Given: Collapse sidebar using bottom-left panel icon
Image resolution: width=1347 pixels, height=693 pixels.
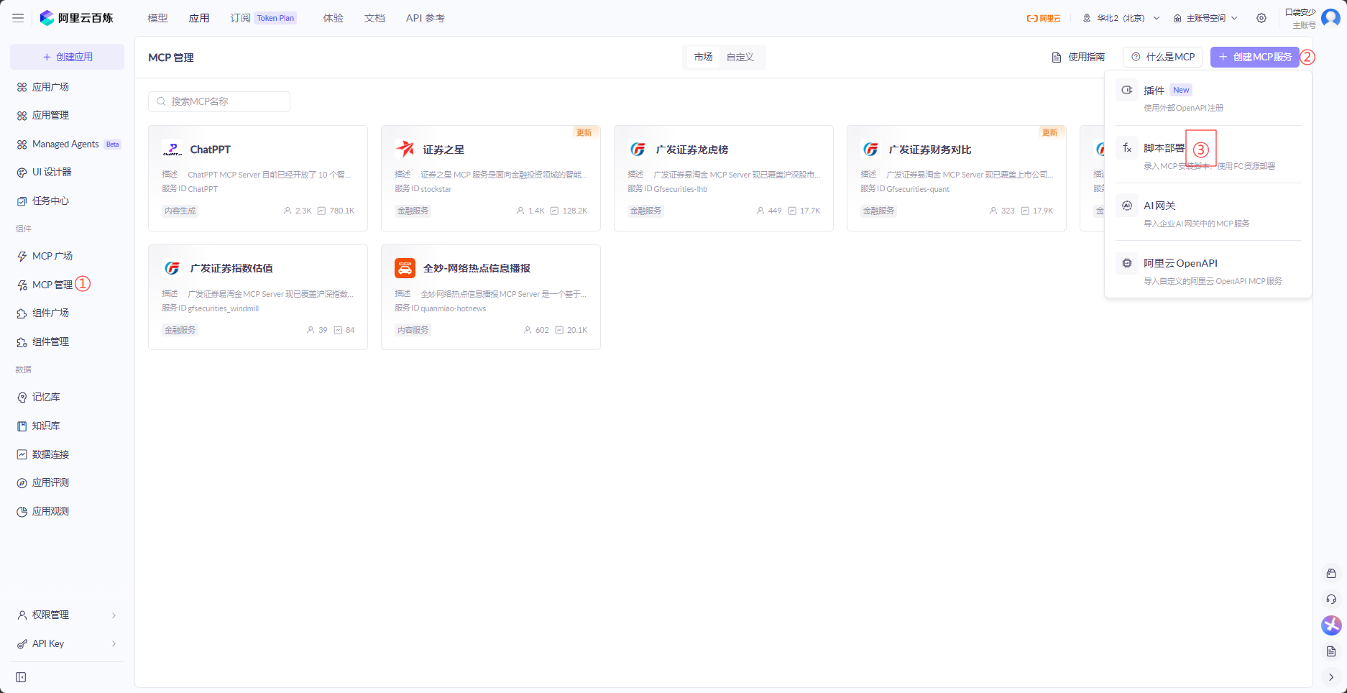Looking at the screenshot, I should point(21,677).
